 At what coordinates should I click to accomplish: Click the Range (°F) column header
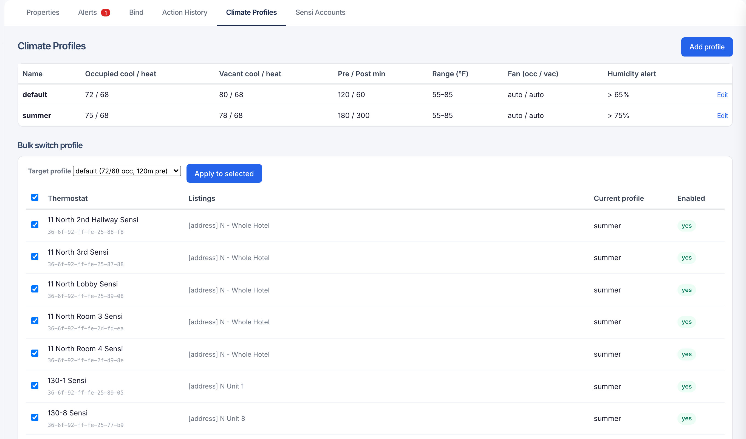tap(450, 74)
